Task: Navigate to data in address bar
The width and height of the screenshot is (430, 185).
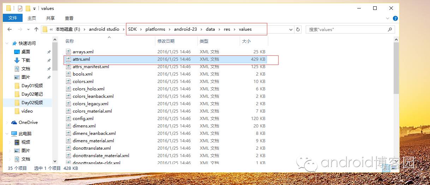Action: pos(210,29)
